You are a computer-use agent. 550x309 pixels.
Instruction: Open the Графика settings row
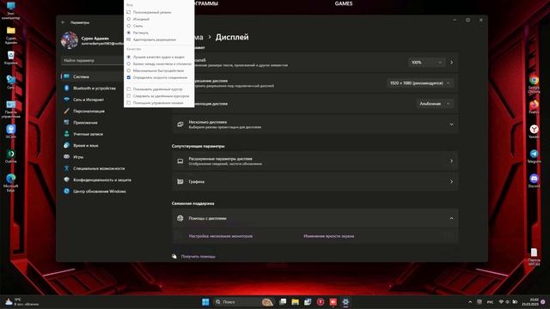click(315, 181)
